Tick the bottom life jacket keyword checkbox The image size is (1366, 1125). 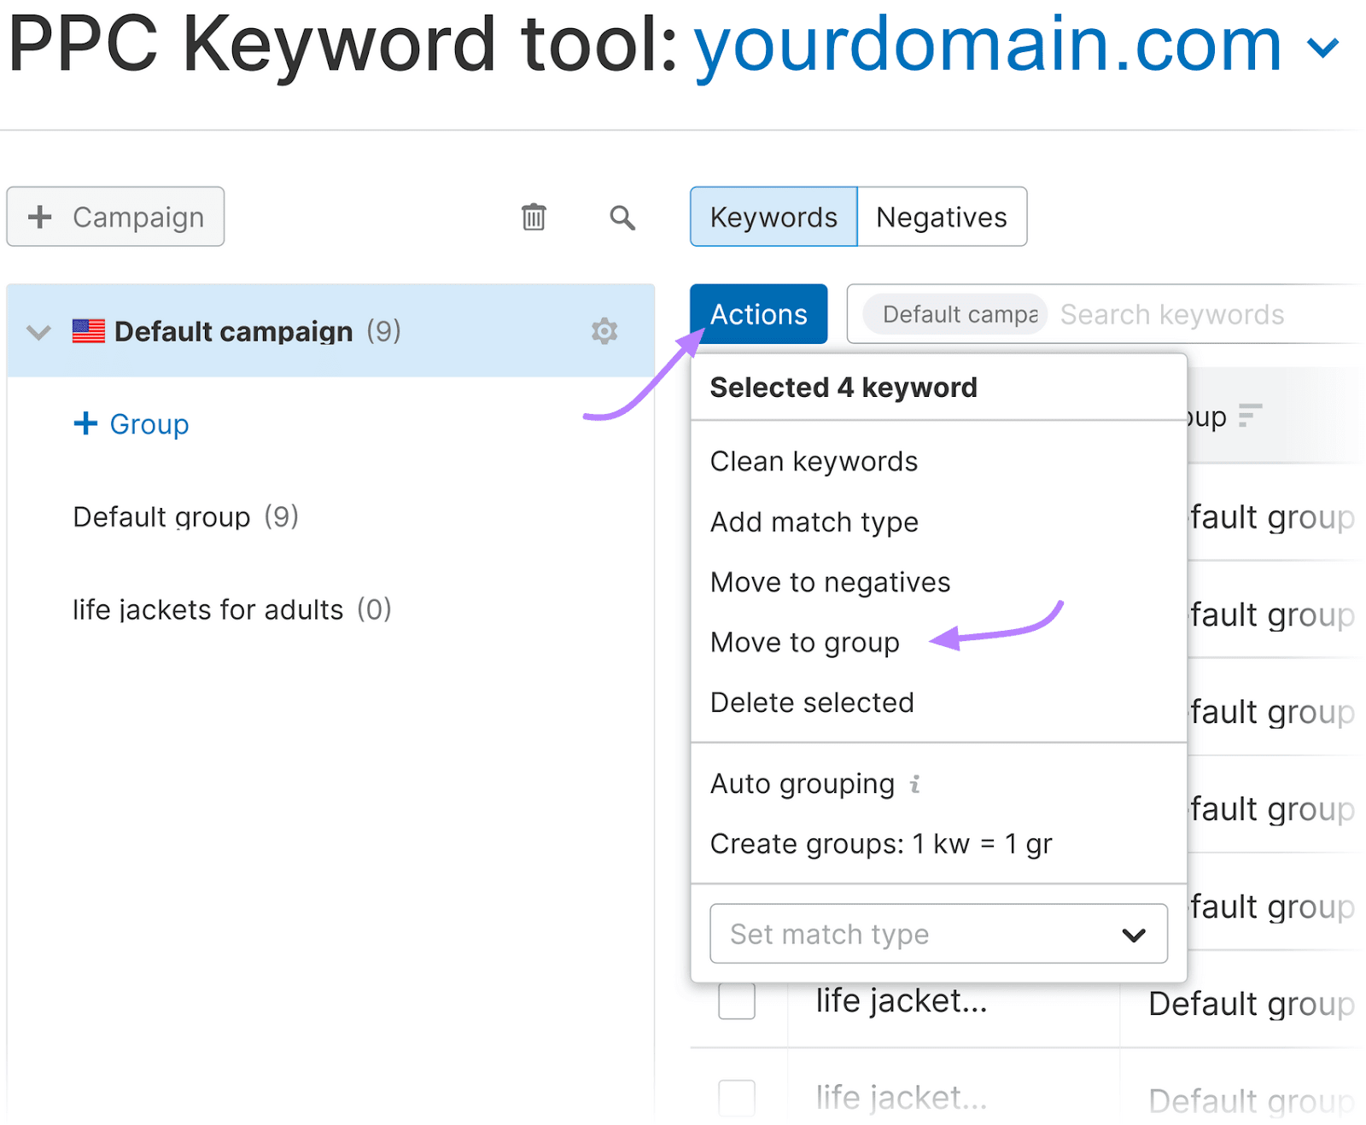(737, 1097)
